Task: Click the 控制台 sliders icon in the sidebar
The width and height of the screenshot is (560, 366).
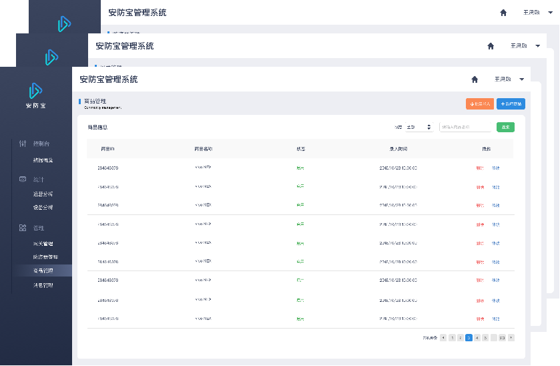Action: pos(23,144)
